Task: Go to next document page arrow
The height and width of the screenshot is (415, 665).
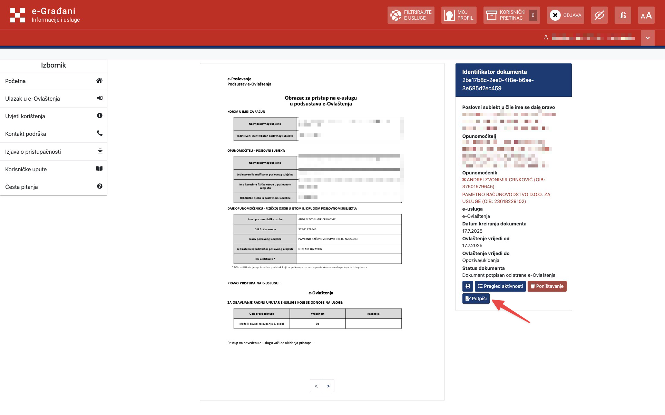Action: pyautogui.click(x=328, y=386)
